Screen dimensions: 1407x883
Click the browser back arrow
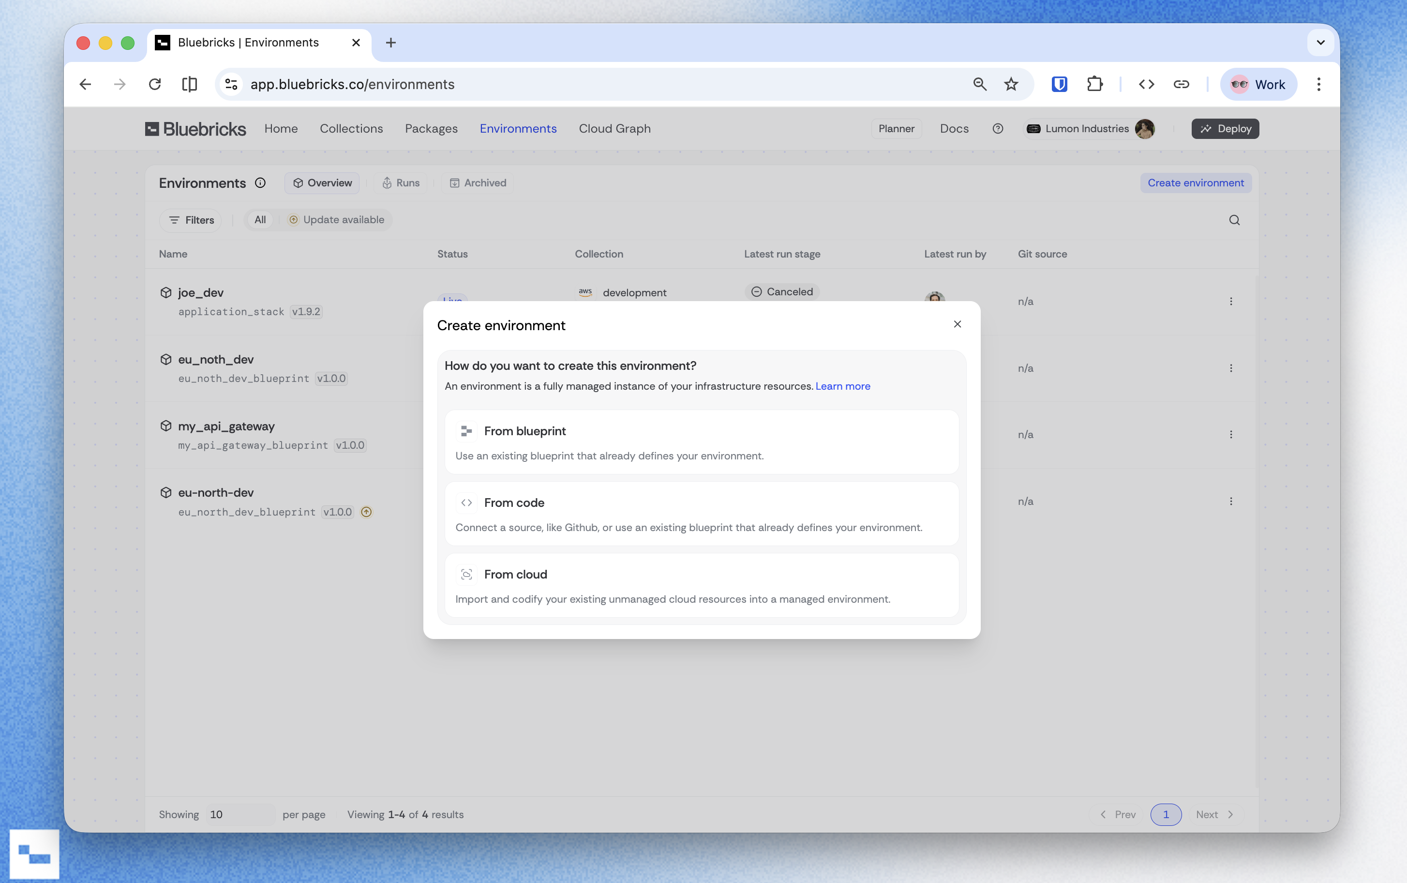click(86, 84)
